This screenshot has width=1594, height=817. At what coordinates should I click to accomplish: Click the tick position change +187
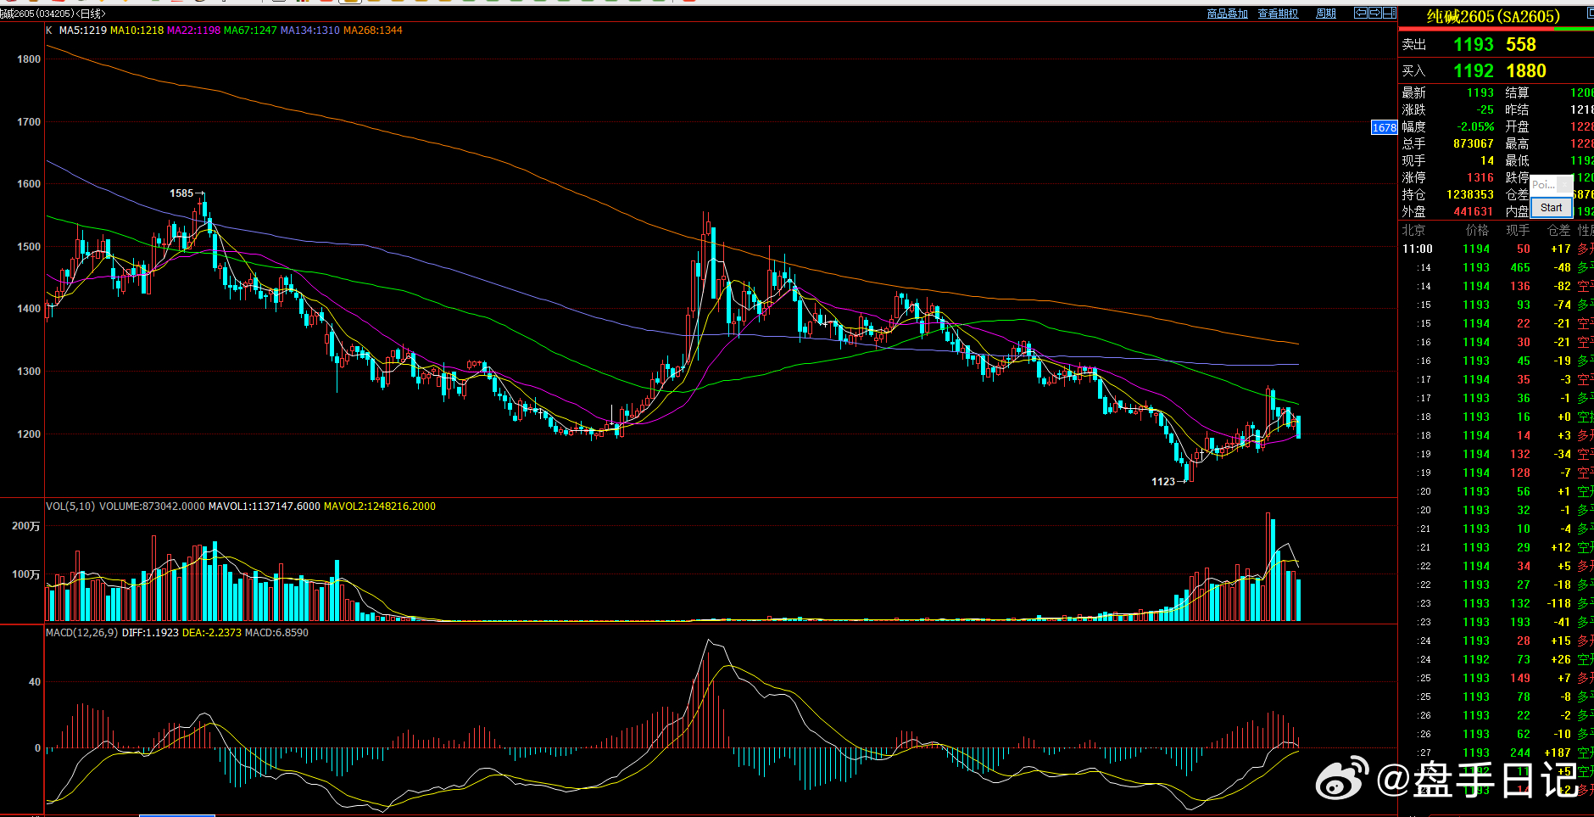(1558, 753)
